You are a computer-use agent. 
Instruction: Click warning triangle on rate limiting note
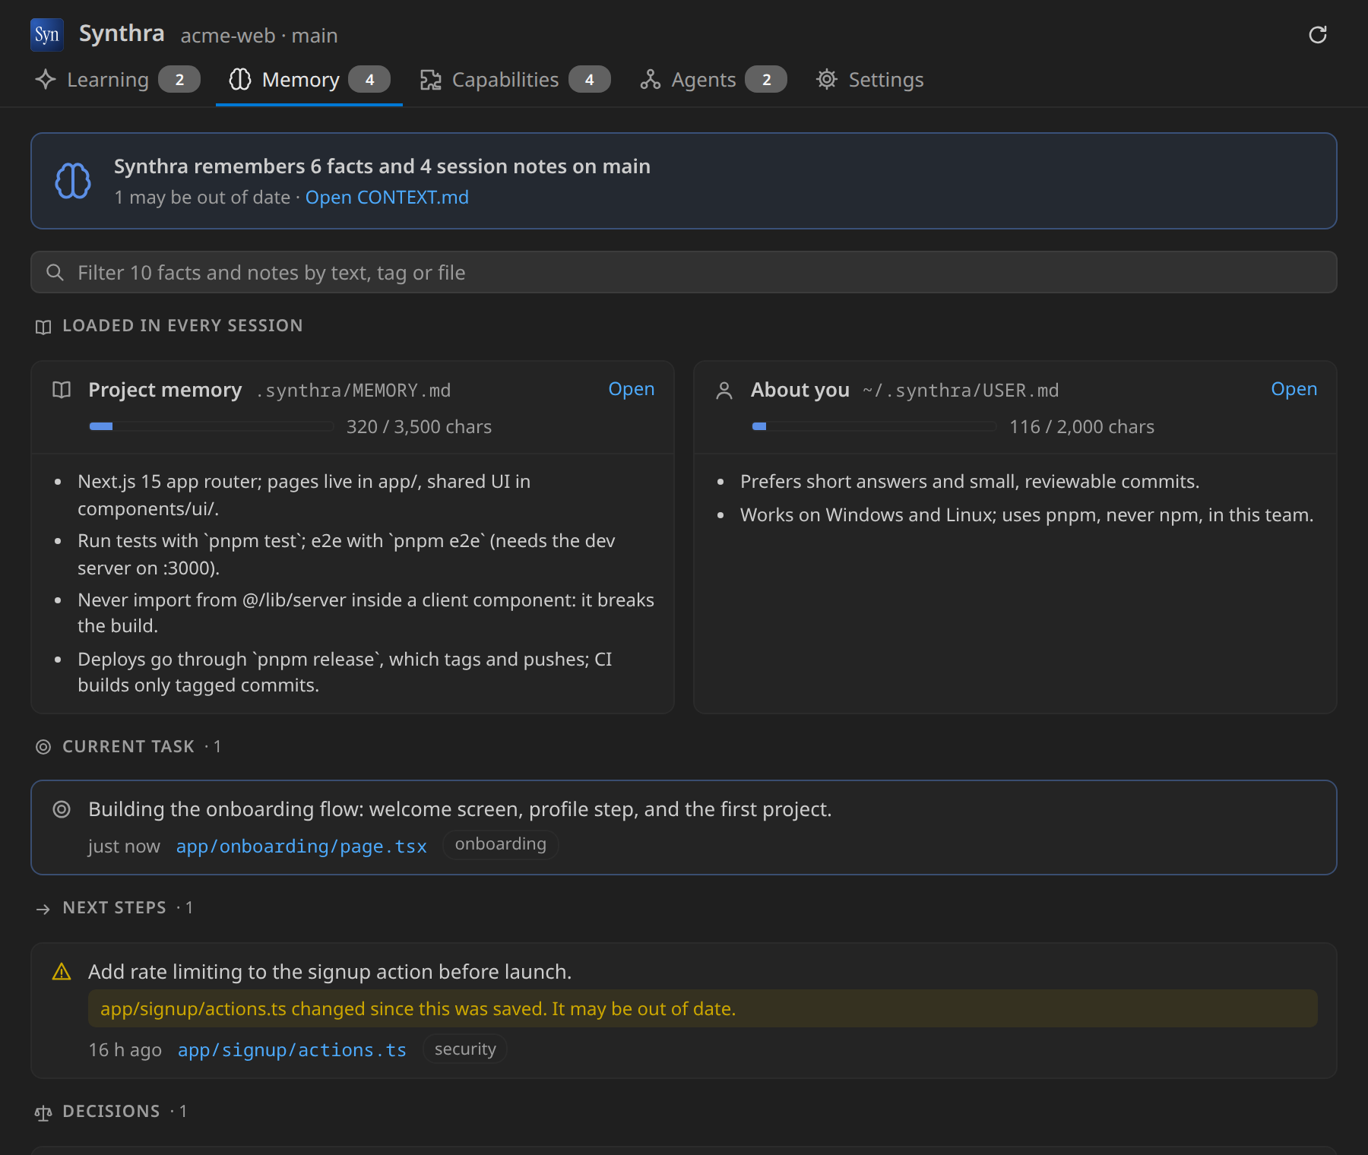click(x=62, y=972)
